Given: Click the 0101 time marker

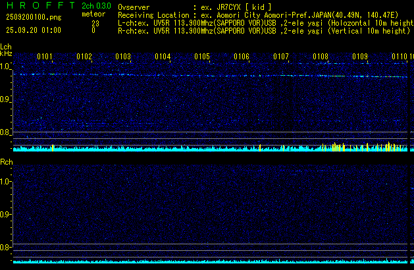Looking at the screenshot, I should pos(45,57).
